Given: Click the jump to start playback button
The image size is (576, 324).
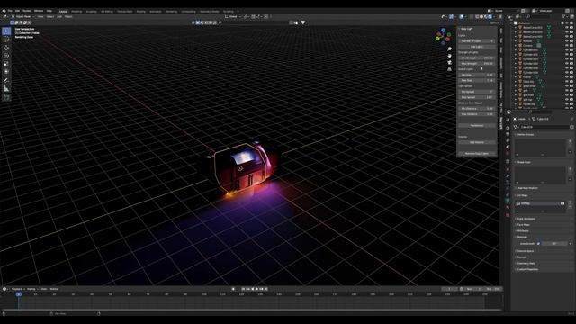Looking at the screenshot, I should pos(243,289).
